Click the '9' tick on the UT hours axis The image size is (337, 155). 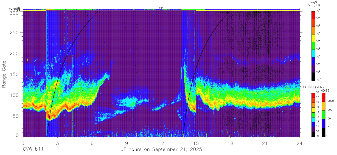coord(127,143)
